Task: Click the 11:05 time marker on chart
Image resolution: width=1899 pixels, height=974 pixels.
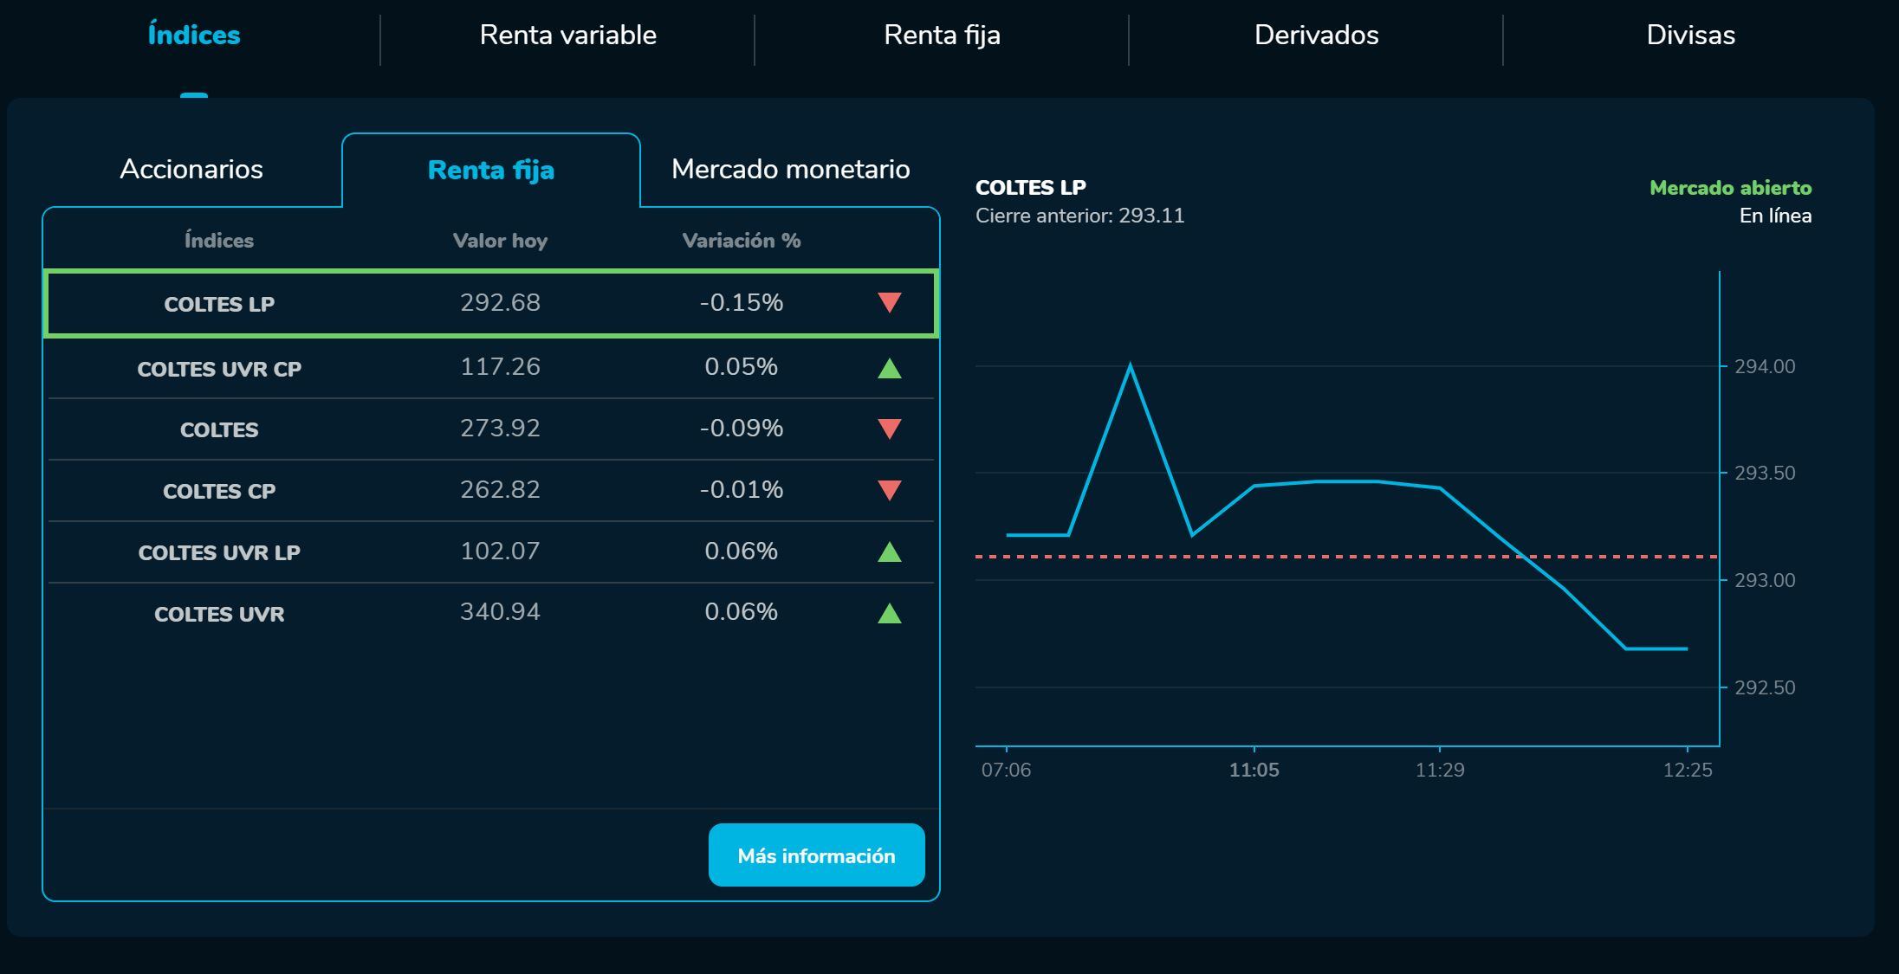Action: pos(1254,770)
